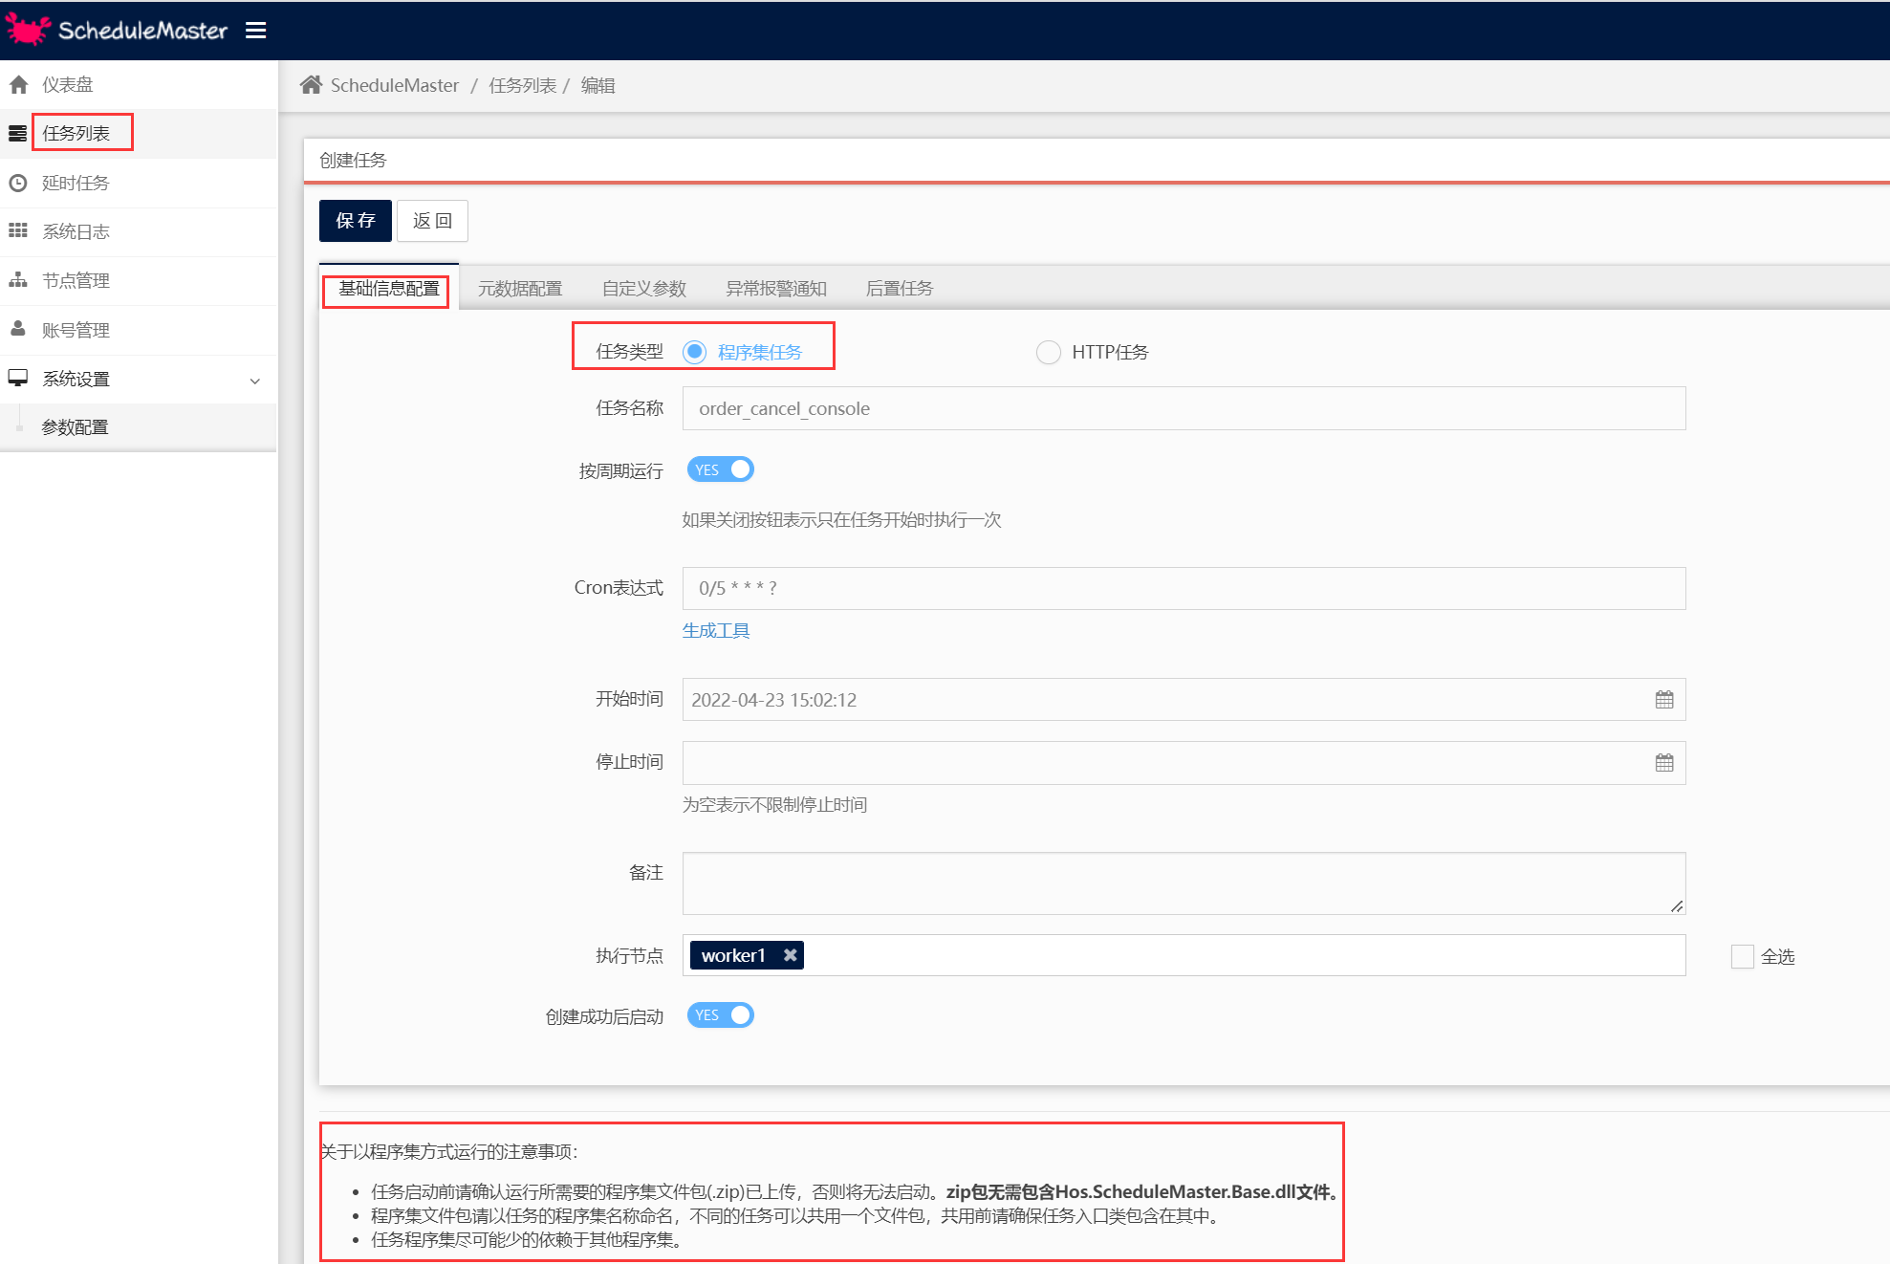Image resolution: width=1890 pixels, height=1264 pixels.
Task: Click the account management user icon
Action: (x=18, y=329)
